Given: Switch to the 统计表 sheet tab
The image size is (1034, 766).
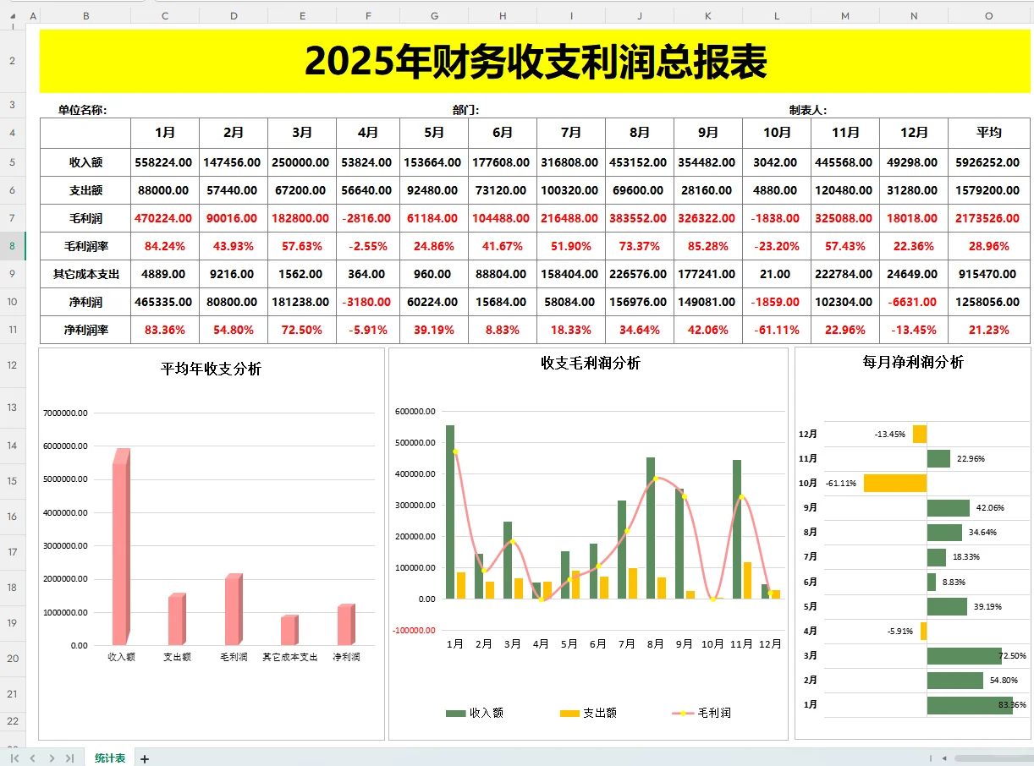Looking at the screenshot, I should coord(110,758).
